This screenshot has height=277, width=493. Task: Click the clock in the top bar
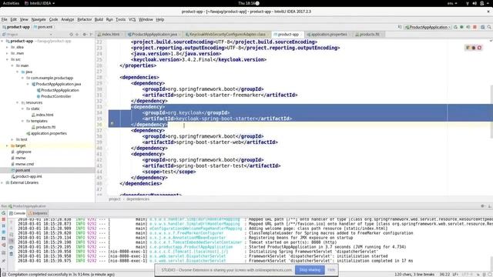coord(246,3)
